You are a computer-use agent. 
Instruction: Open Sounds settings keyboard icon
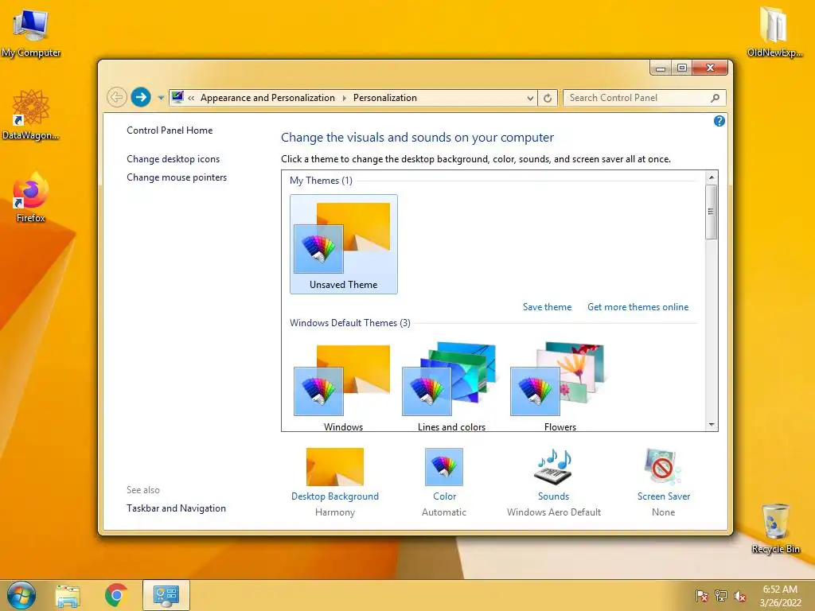(x=554, y=466)
